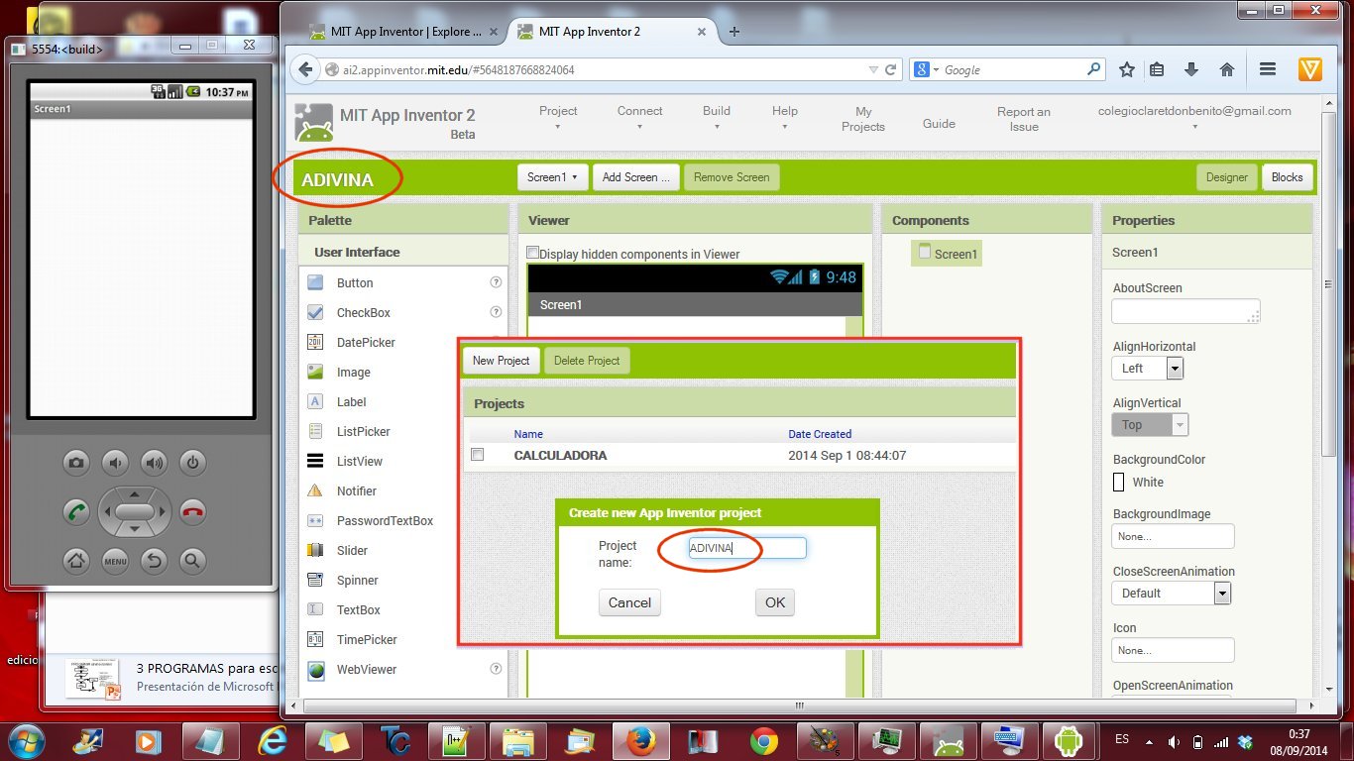Image resolution: width=1354 pixels, height=761 pixels.
Task: Toggle Display hidden components in Viewer
Action: point(533,253)
